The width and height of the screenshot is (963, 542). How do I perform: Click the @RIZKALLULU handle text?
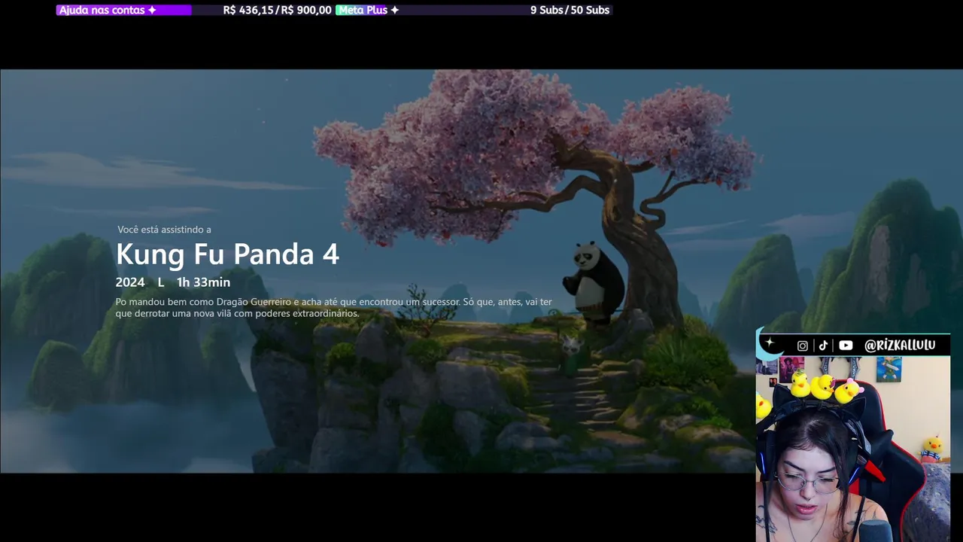click(x=900, y=346)
